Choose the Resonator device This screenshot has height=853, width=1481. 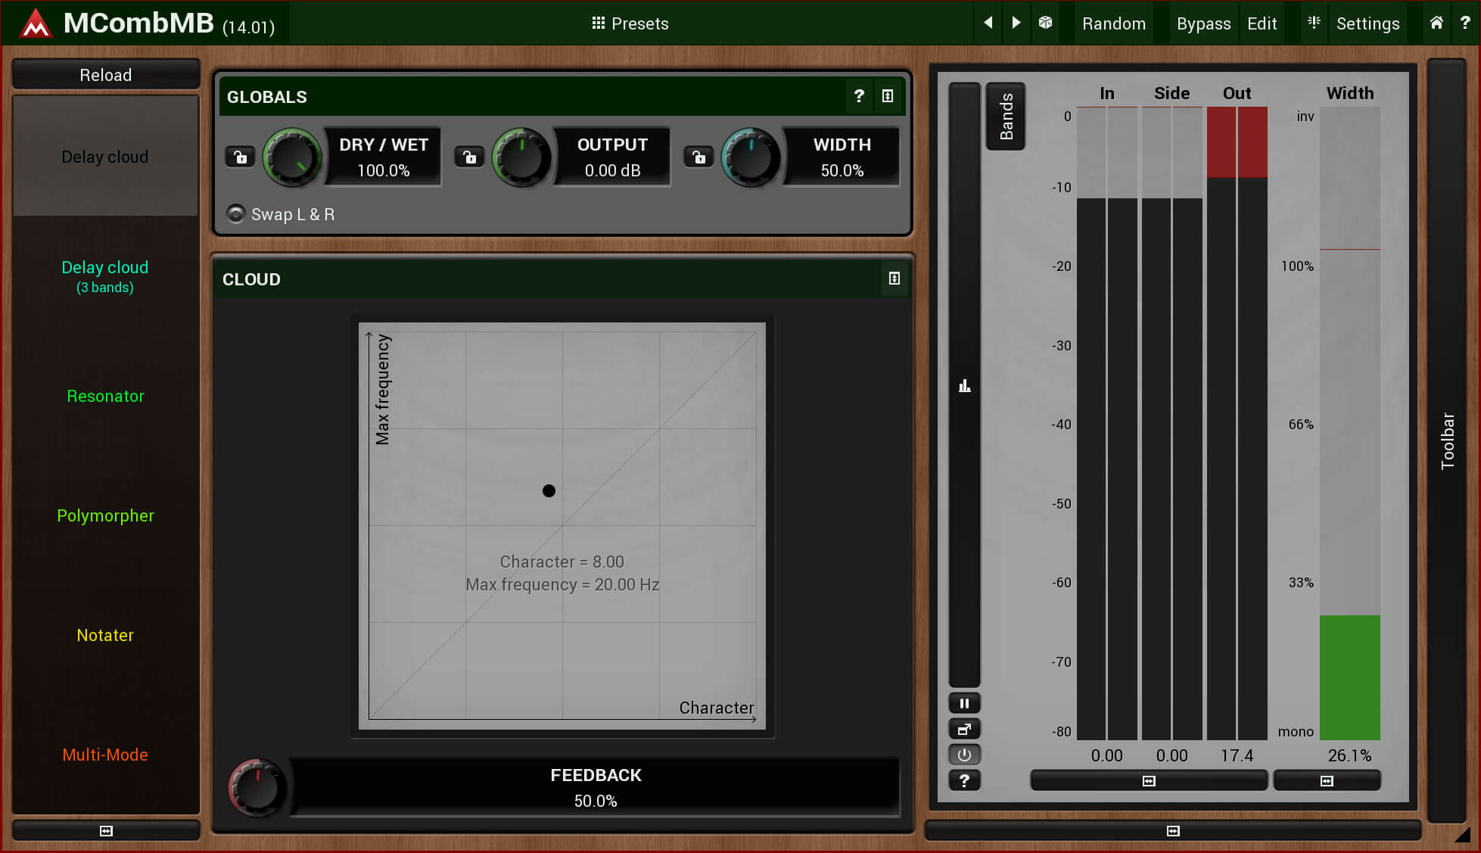pos(105,396)
